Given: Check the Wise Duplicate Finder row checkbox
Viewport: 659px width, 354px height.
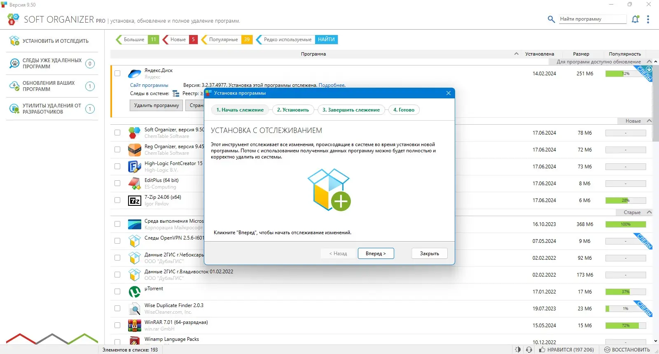Looking at the screenshot, I should (117, 309).
